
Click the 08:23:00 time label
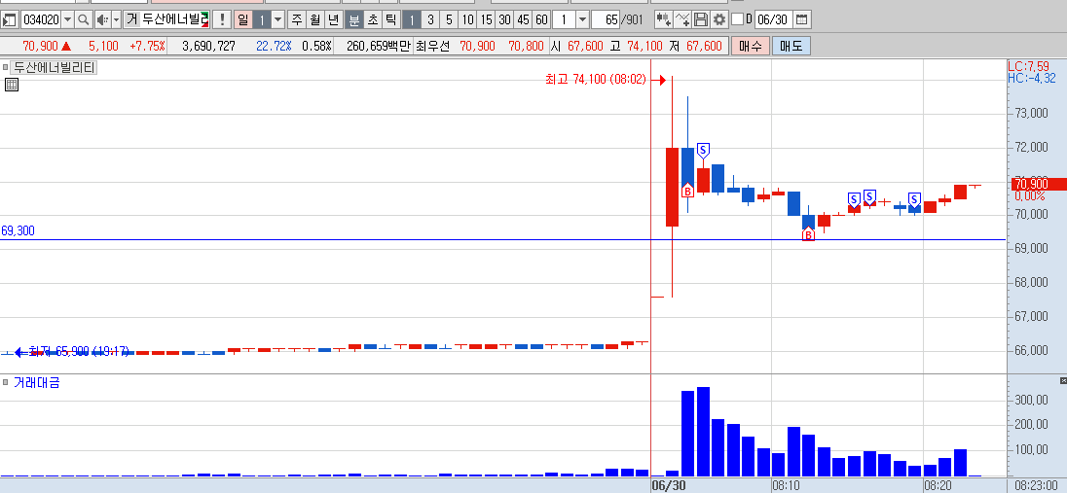1035,485
